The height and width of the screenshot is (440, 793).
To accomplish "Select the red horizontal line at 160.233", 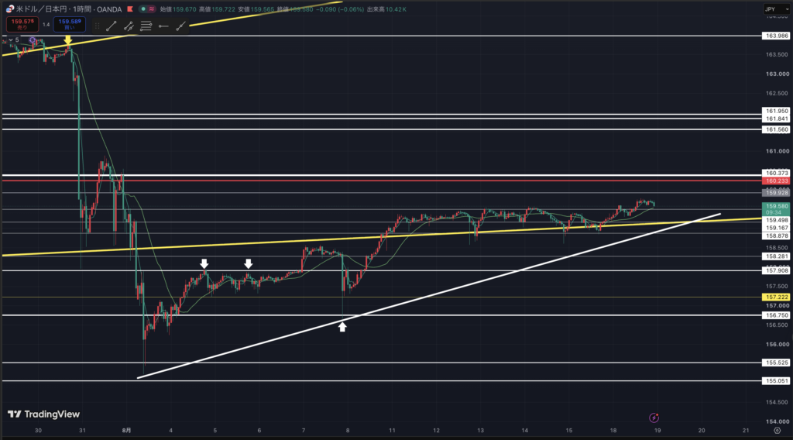I will (382, 180).
